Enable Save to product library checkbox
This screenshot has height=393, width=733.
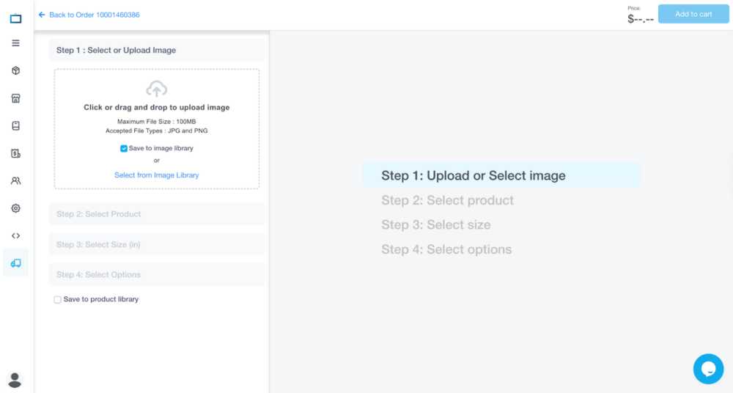click(x=57, y=299)
